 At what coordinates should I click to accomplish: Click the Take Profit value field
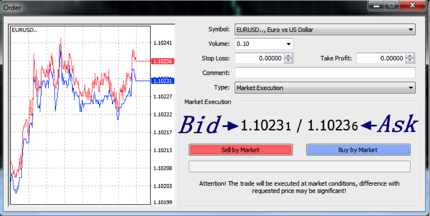coord(380,58)
